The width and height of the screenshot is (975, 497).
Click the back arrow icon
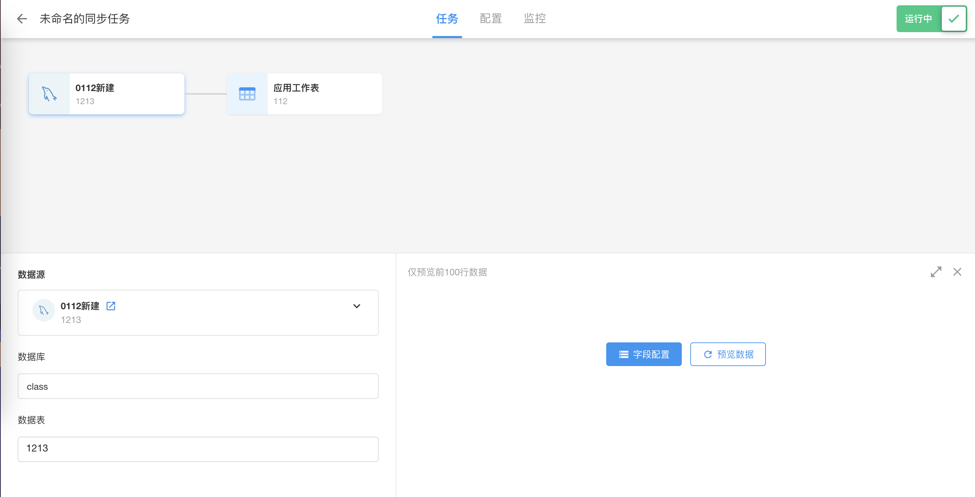22,19
